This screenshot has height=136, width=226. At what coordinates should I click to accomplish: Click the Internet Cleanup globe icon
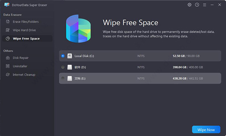coord(8,75)
